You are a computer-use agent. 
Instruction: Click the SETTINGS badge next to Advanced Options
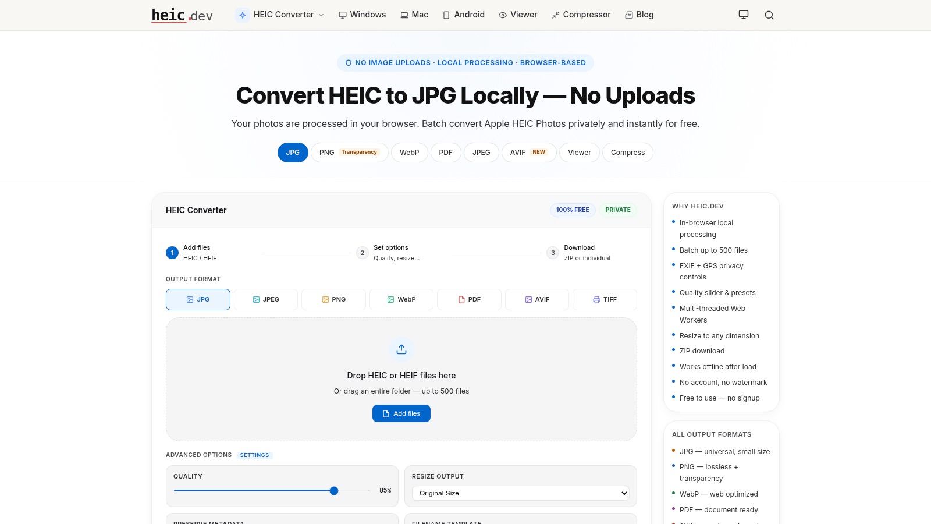[x=255, y=455]
